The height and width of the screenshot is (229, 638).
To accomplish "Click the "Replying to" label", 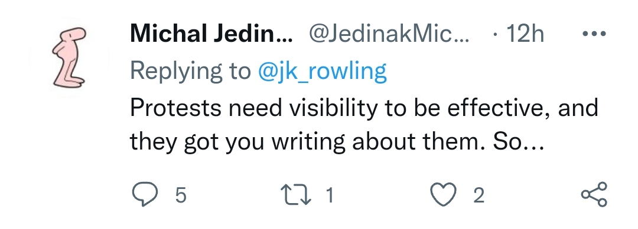I will (191, 71).
